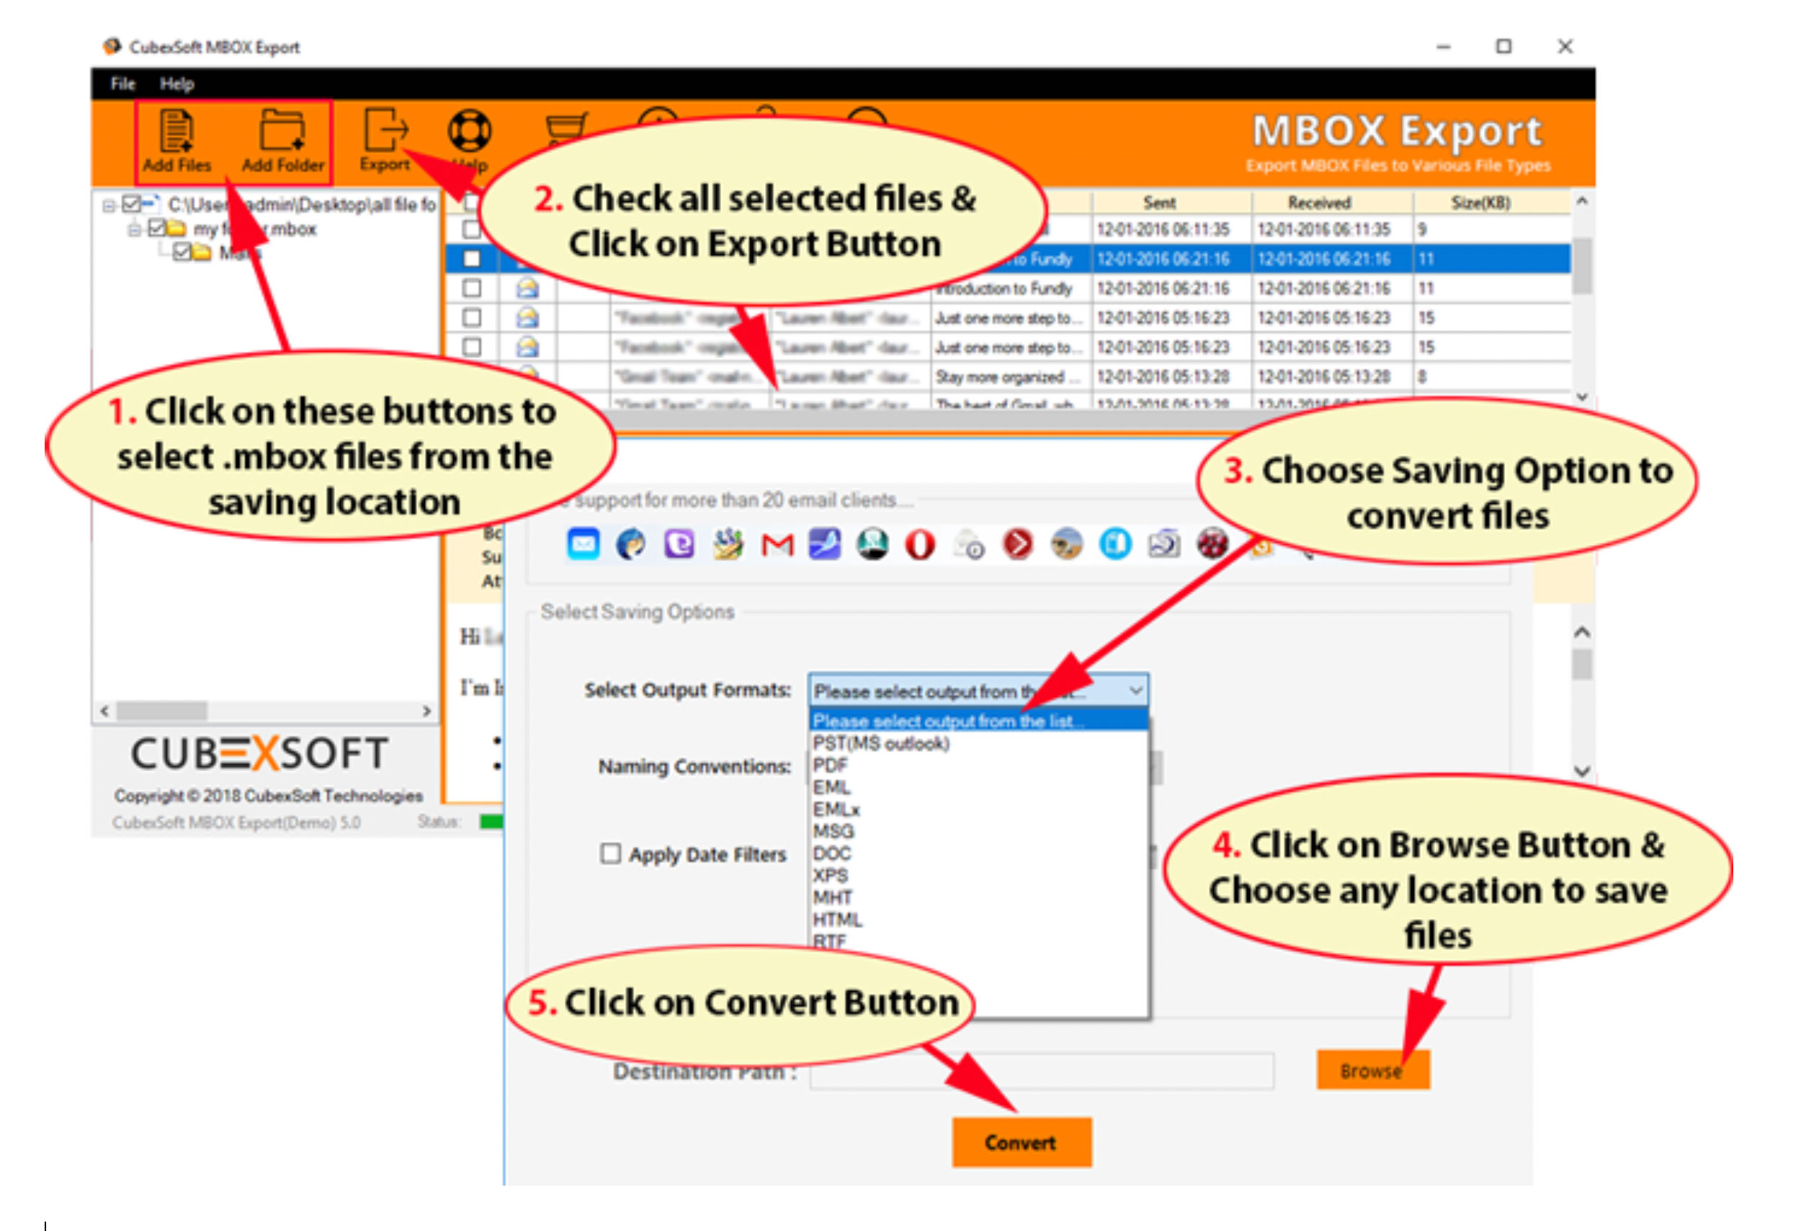Select the blue airplane mail client icon
The image size is (1801, 1231).
pos(825,544)
